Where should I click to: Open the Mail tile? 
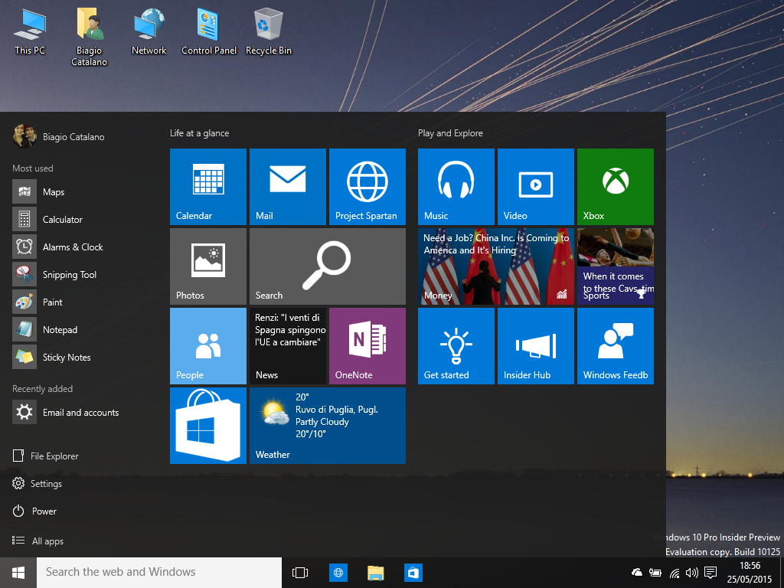pyautogui.click(x=288, y=187)
